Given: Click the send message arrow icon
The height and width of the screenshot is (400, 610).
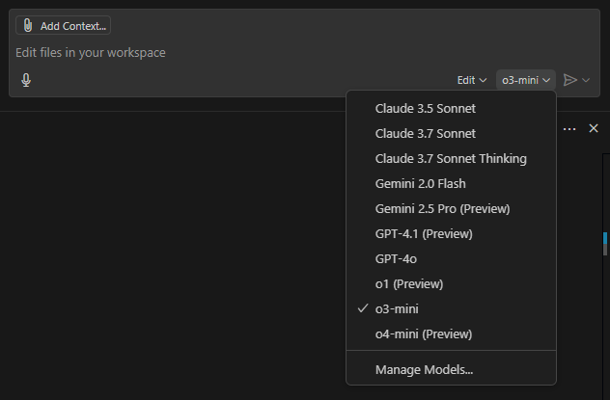Looking at the screenshot, I should (570, 80).
